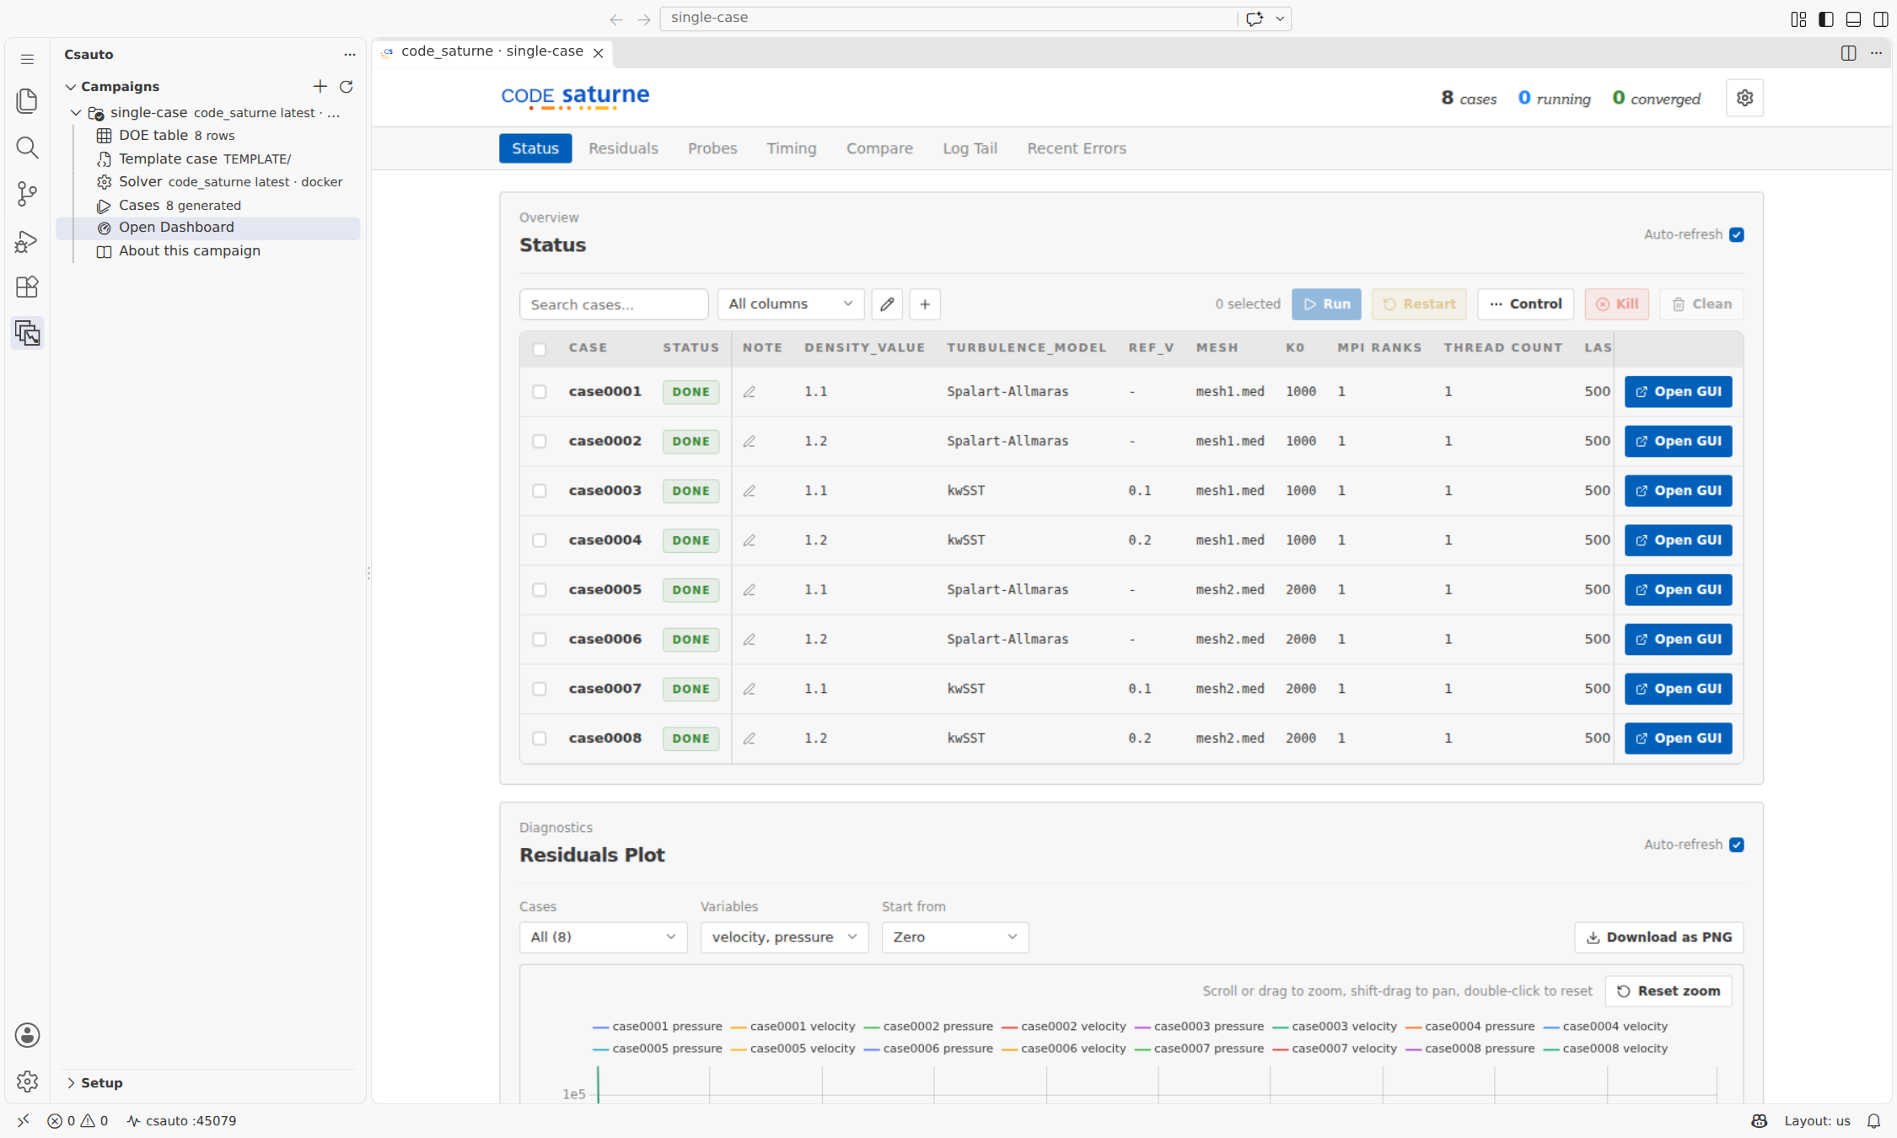The image size is (1897, 1138).
Task: Open the Variables velocity, pressure dropdown
Action: (x=784, y=937)
